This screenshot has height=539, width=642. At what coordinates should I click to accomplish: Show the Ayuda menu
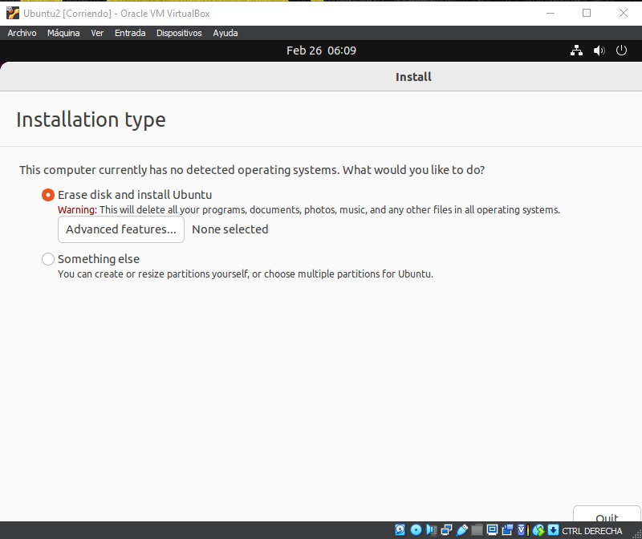tap(225, 33)
